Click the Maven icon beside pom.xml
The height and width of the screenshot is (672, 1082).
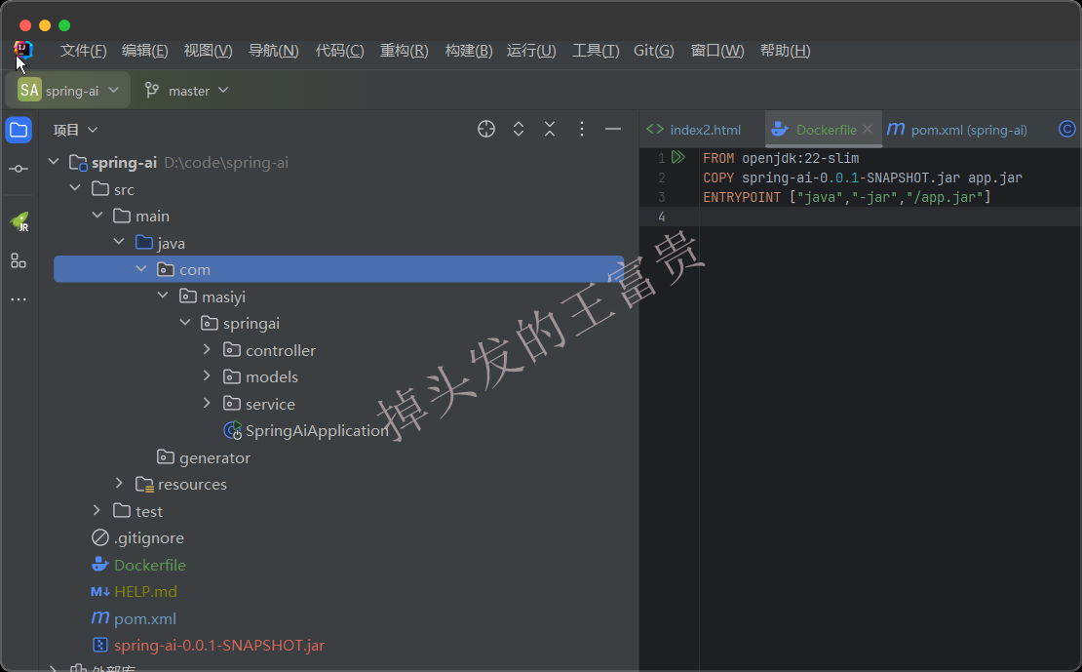100,617
